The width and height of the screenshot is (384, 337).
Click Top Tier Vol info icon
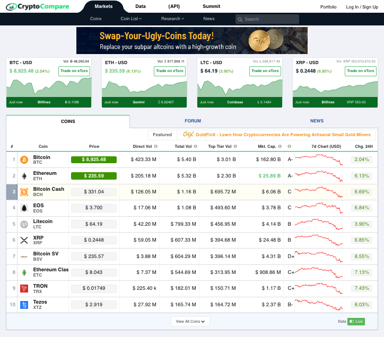235,147
